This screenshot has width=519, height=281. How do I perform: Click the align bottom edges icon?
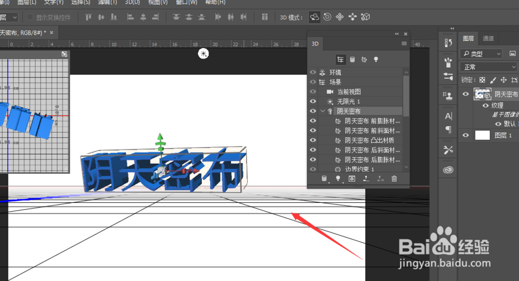(x=114, y=17)
